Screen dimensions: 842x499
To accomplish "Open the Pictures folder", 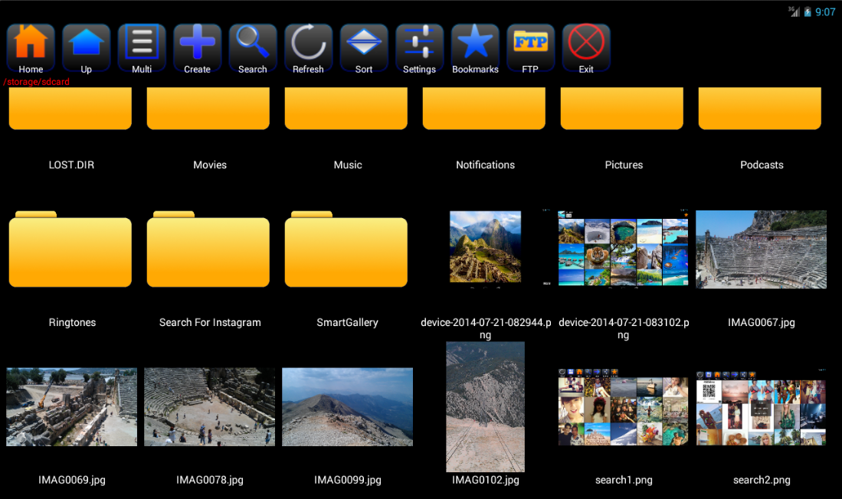I will click(622, 111).
